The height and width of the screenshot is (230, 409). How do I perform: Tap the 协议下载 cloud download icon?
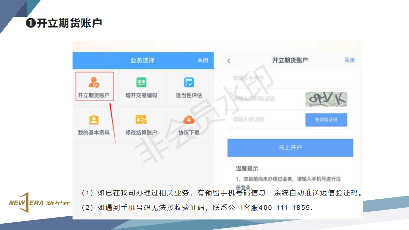click(x=189, y=120)
